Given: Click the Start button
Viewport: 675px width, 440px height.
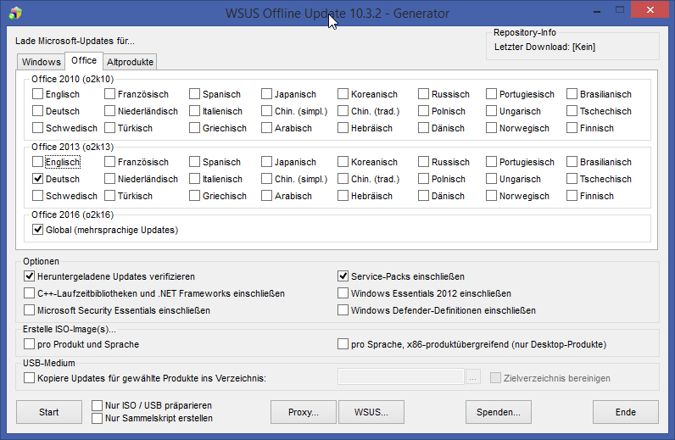Looking at the screenshot, I should tap(49, 412).
